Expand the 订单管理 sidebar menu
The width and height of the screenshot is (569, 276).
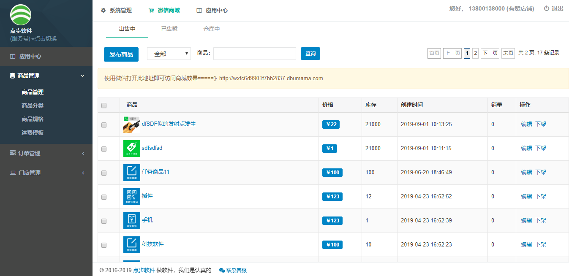46,153
